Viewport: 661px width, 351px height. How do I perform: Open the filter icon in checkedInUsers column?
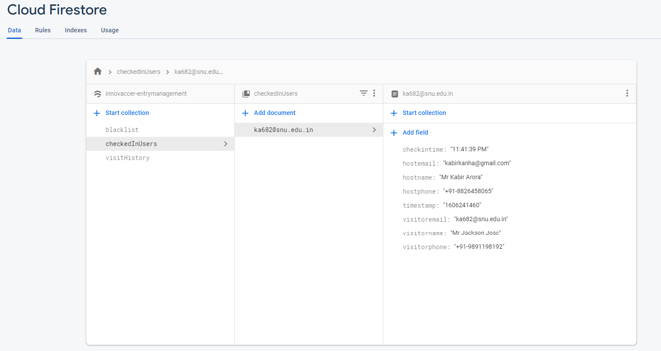click(x=364, y=93)
